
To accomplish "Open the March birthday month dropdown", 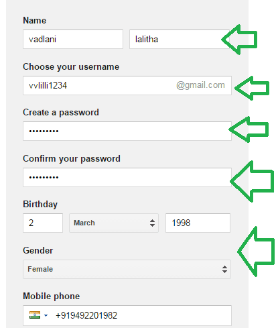I will click(x=114, y=223).
